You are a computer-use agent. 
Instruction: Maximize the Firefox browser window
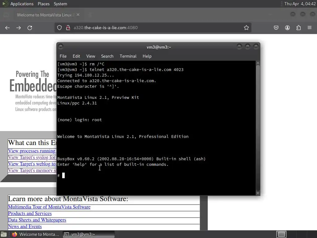pos(303,14)
